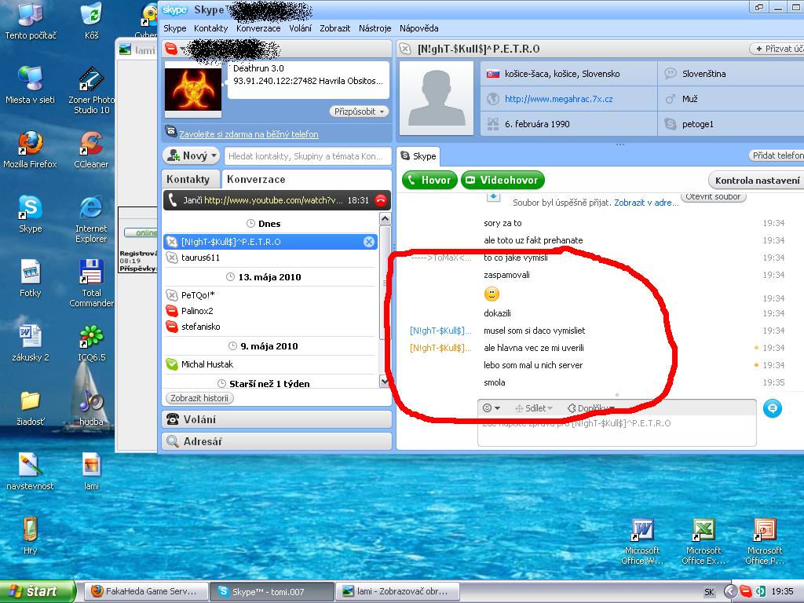The image size is (804, 603).
Task: Click the Přidat telefon button
Action: click(x=777, y=155)
